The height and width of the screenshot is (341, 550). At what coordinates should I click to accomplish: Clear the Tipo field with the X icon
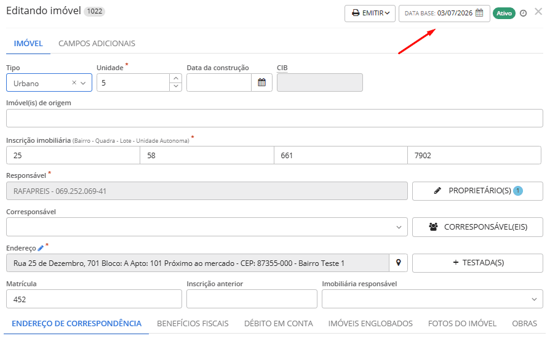point(74,83)
